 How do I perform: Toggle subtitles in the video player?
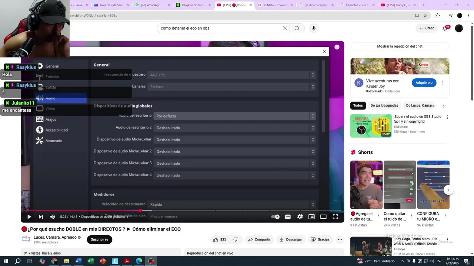pyautogui.click(x=288, y=217)
